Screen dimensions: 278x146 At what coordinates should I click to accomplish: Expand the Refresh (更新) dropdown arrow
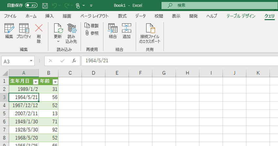click(58, 42)
